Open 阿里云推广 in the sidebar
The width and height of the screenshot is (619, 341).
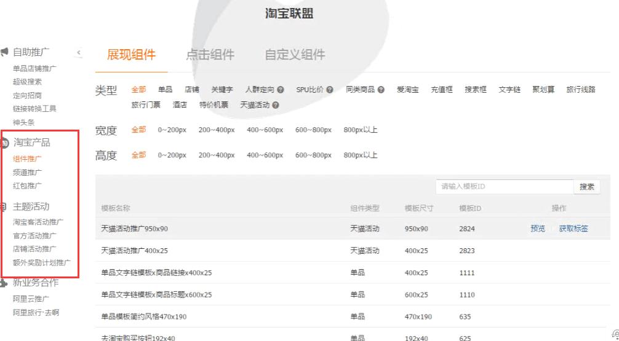(x=31, y=299)
